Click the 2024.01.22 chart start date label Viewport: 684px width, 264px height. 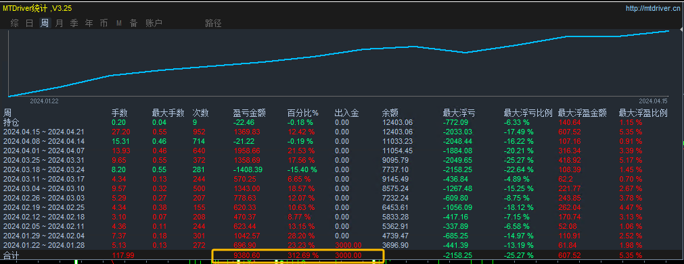(x=44, y=101)
